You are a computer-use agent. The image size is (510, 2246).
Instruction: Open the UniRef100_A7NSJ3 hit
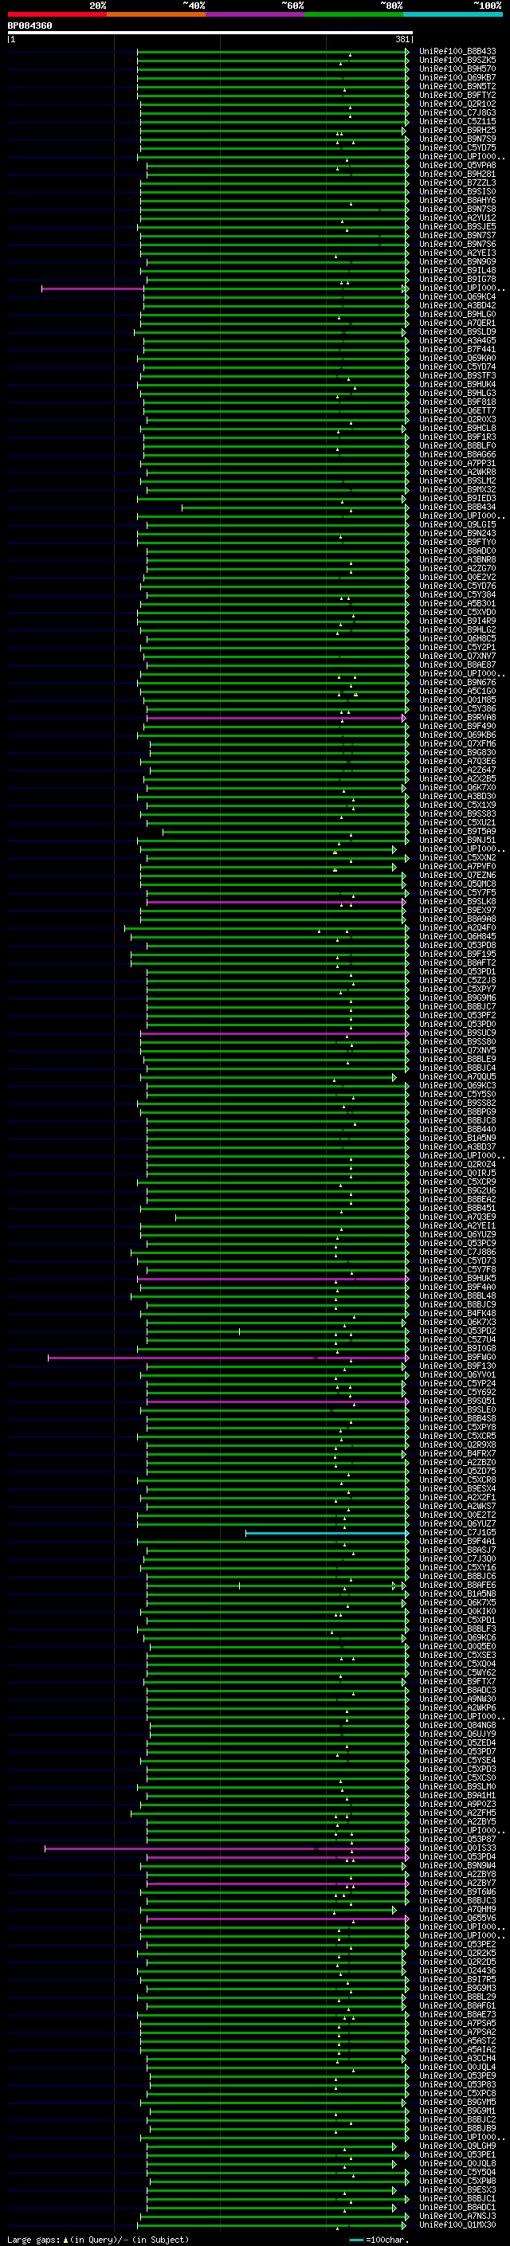(x=457, y=2216)
